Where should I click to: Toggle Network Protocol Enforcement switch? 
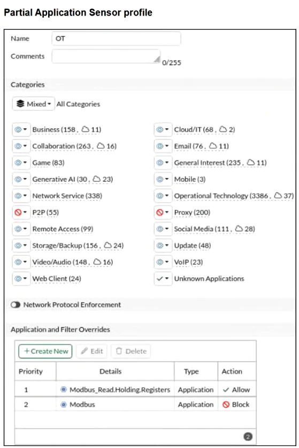[16, 305]
